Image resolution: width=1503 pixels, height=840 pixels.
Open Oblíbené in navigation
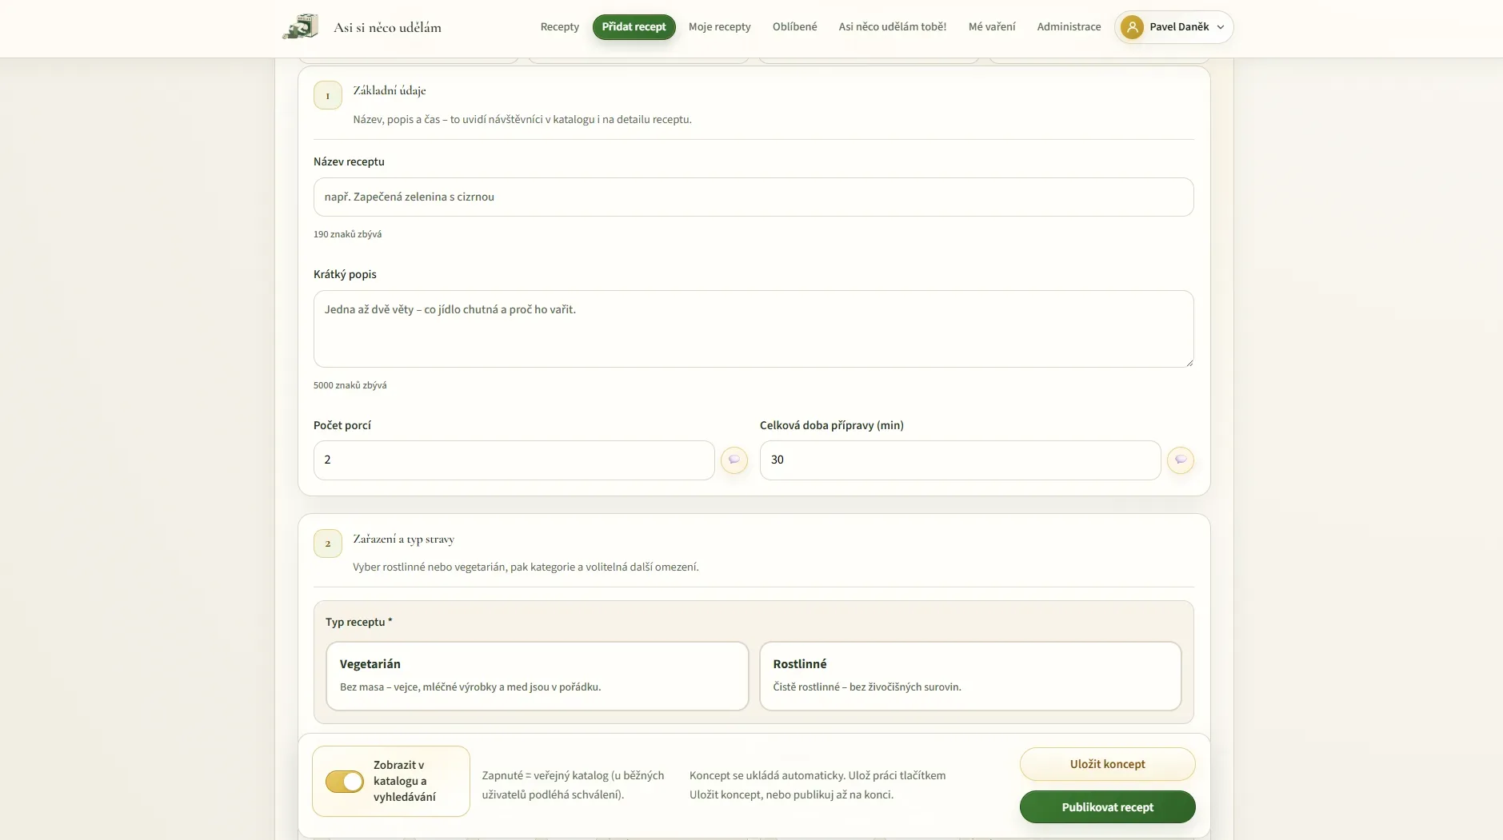[795, 27]
